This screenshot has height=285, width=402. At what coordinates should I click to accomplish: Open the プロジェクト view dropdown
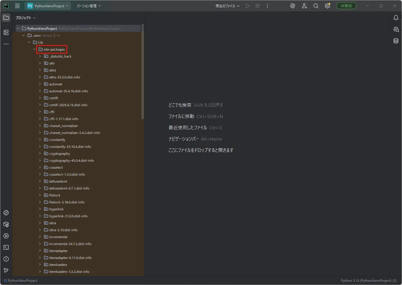click(x=26, y=18)
